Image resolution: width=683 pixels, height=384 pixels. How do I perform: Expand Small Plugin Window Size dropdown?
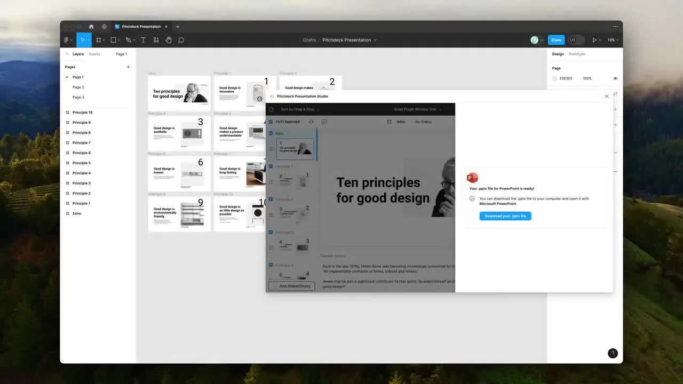click(417, 109)
